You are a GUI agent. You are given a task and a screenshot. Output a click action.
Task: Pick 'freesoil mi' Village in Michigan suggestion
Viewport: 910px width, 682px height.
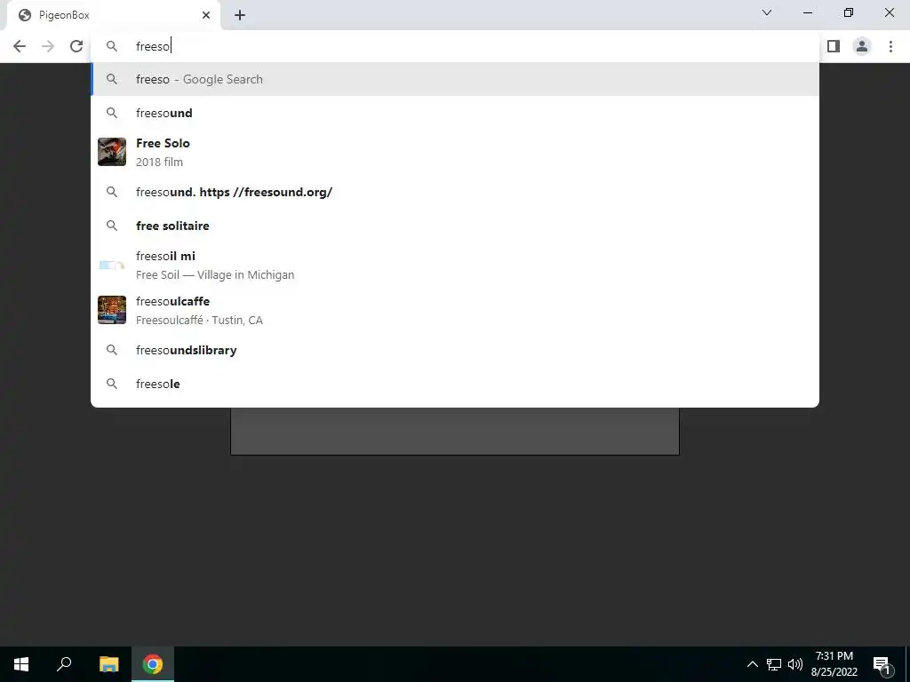455,265
